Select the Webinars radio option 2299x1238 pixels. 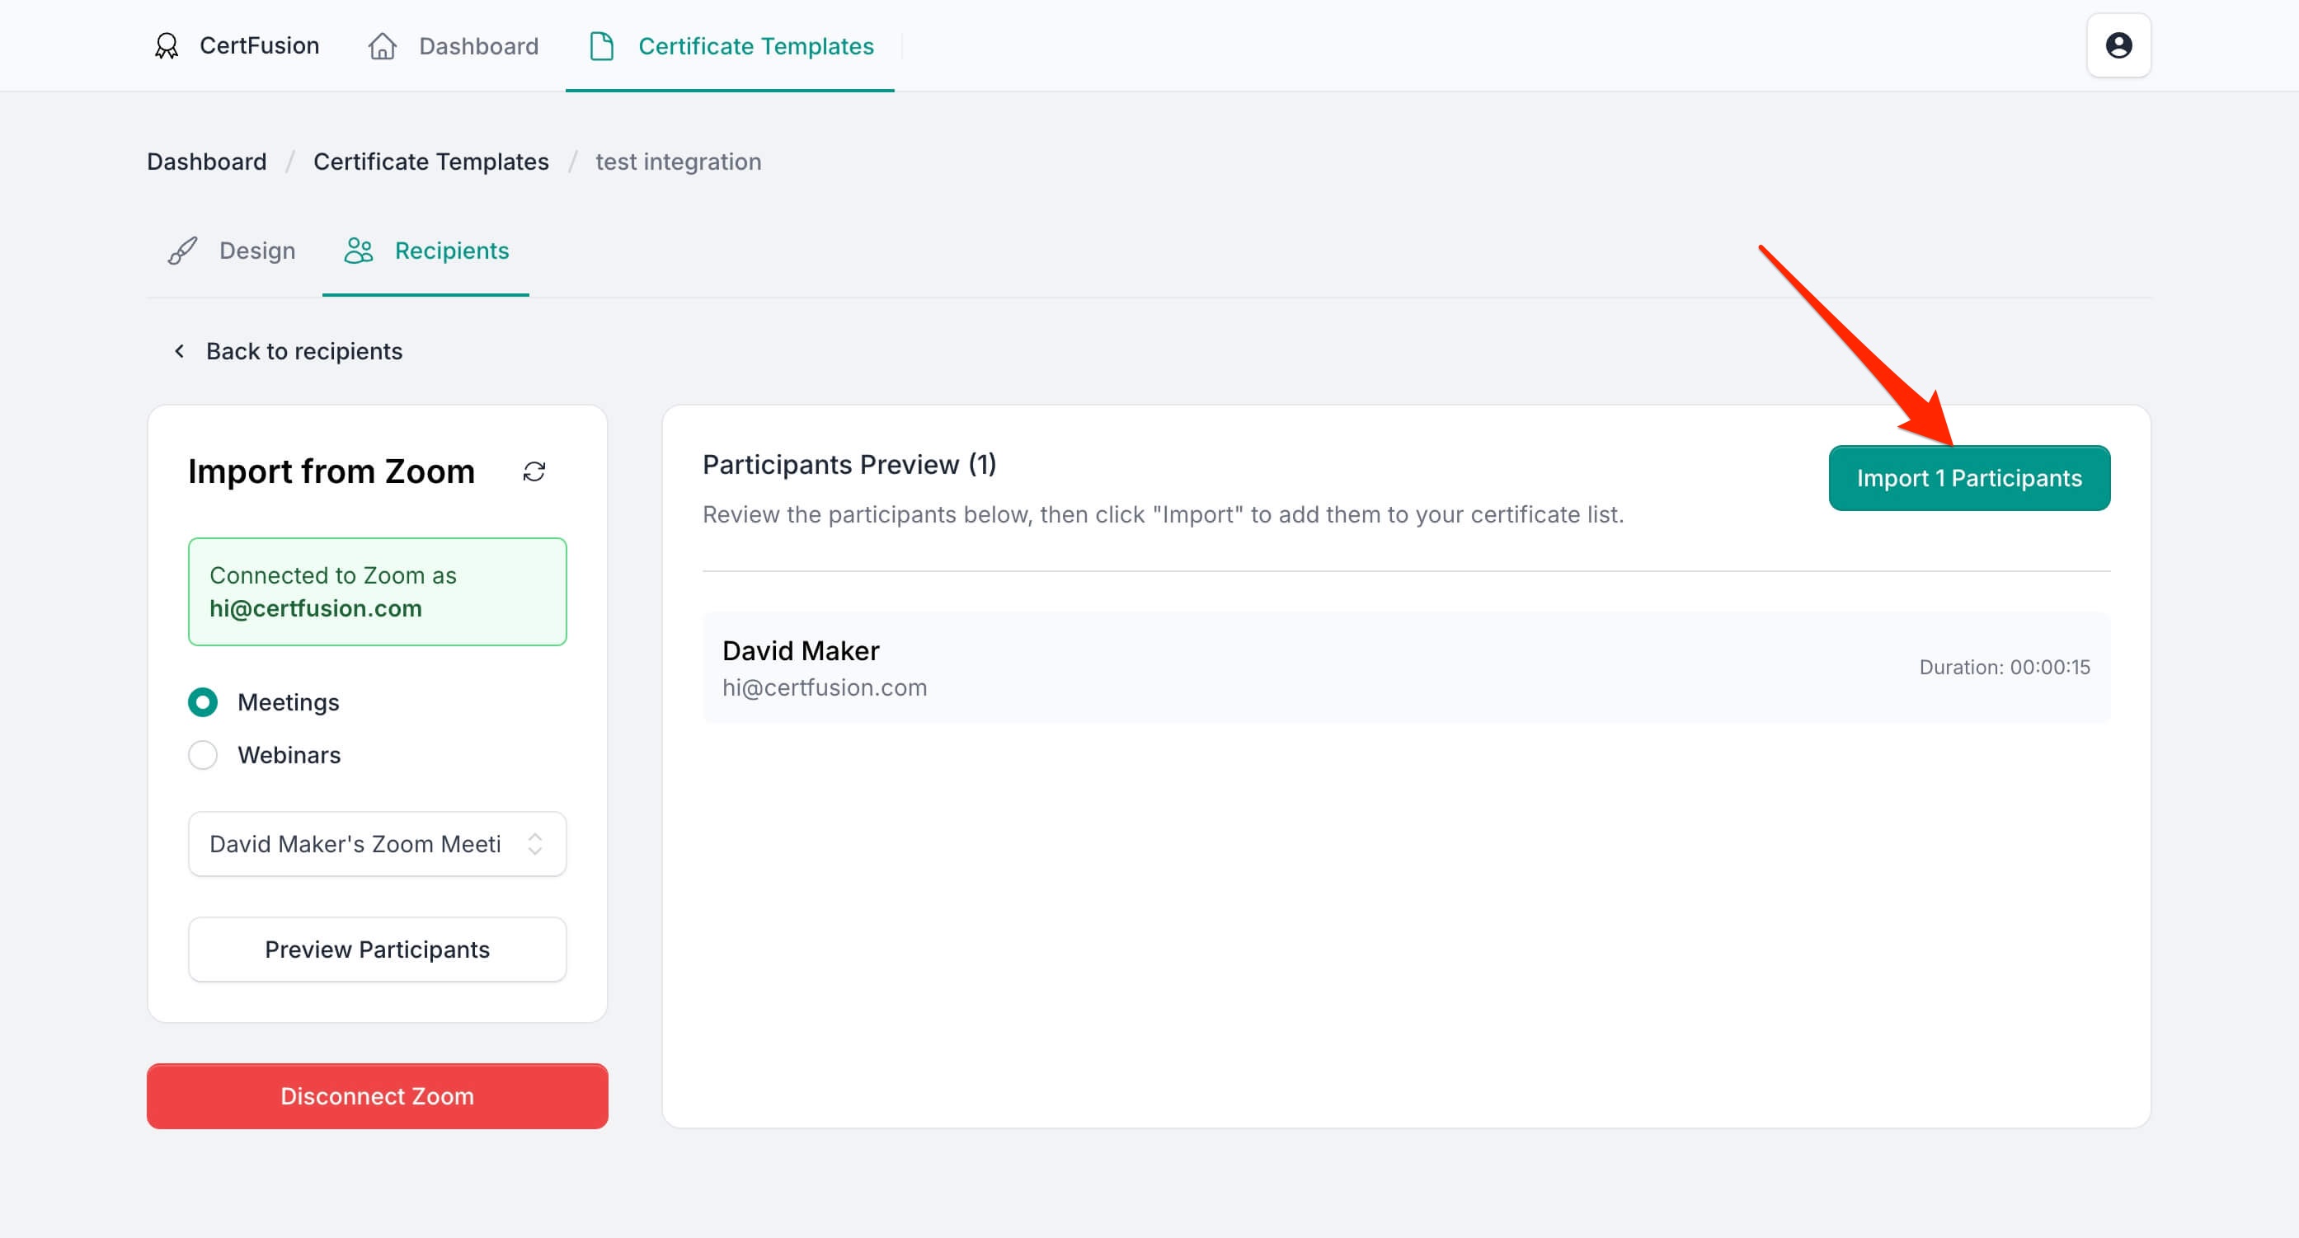203,756
